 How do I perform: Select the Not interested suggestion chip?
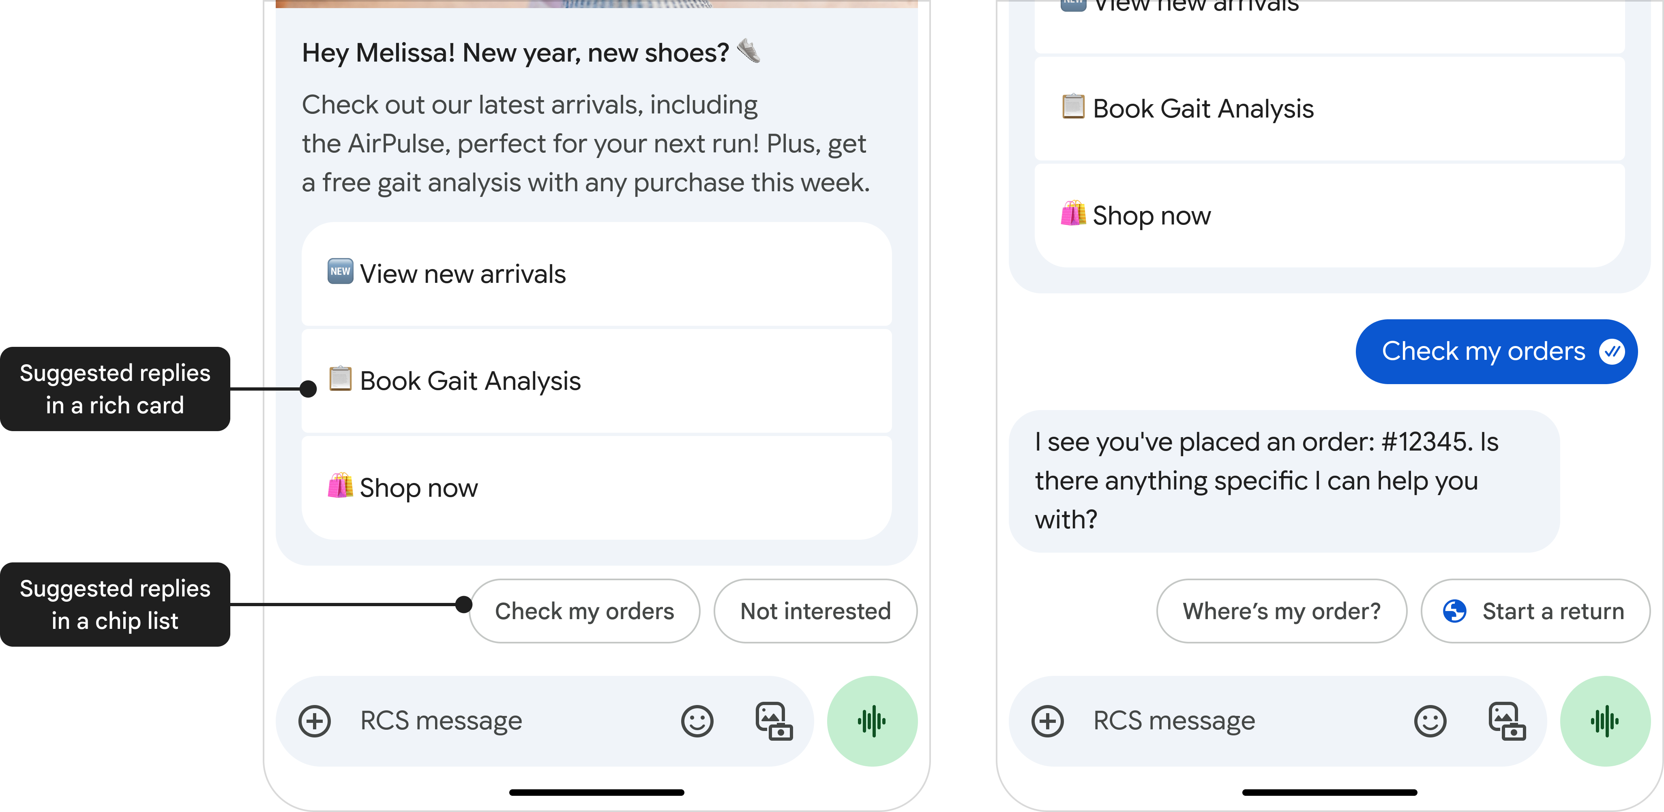point(815,611)
